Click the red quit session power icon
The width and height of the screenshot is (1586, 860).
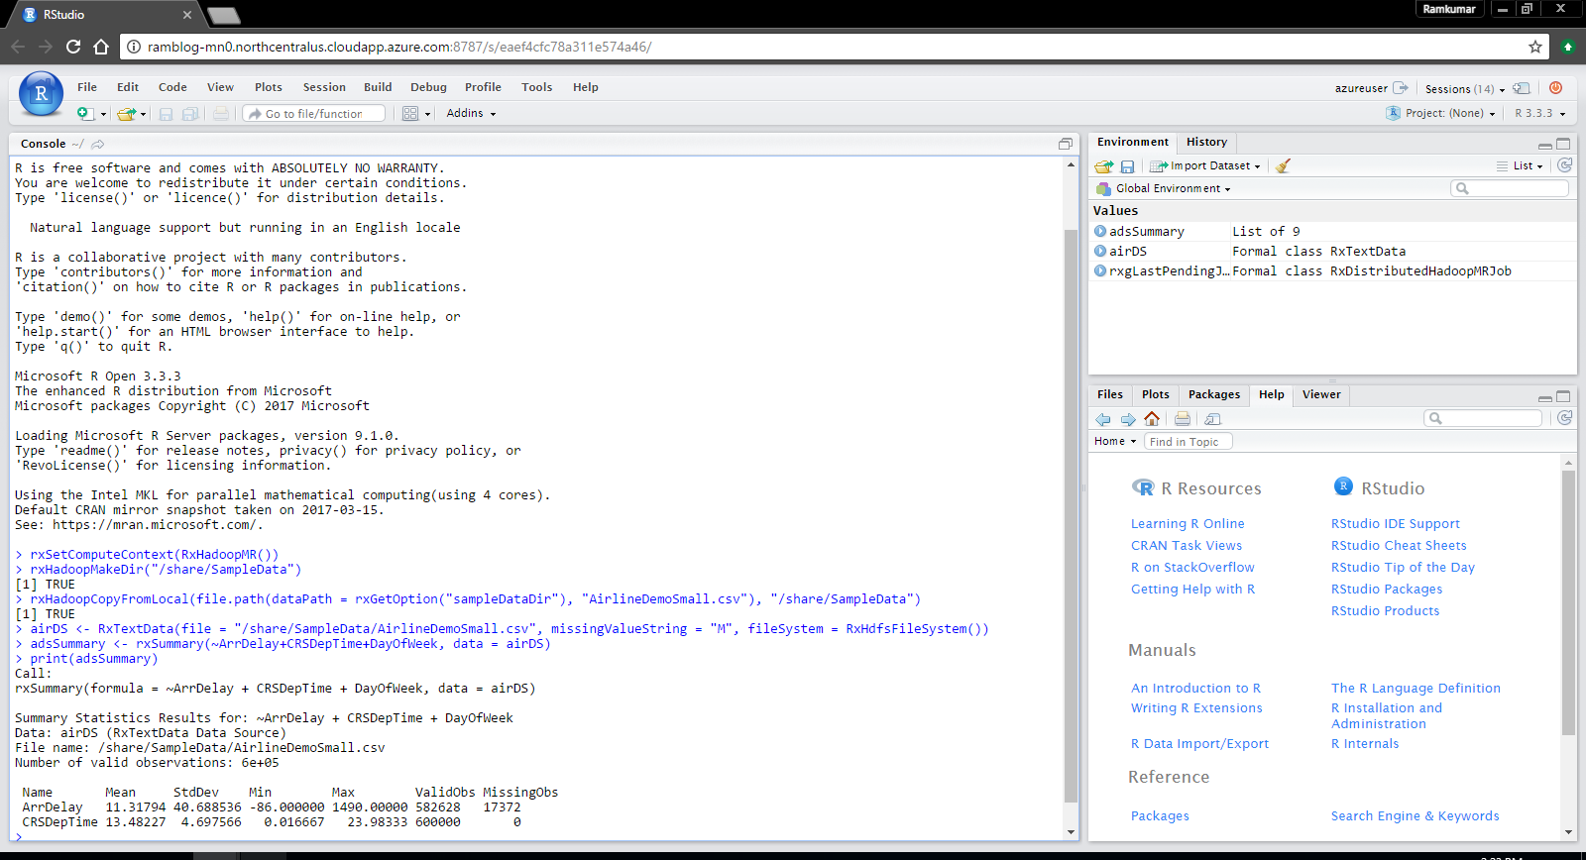point(1556,88)
